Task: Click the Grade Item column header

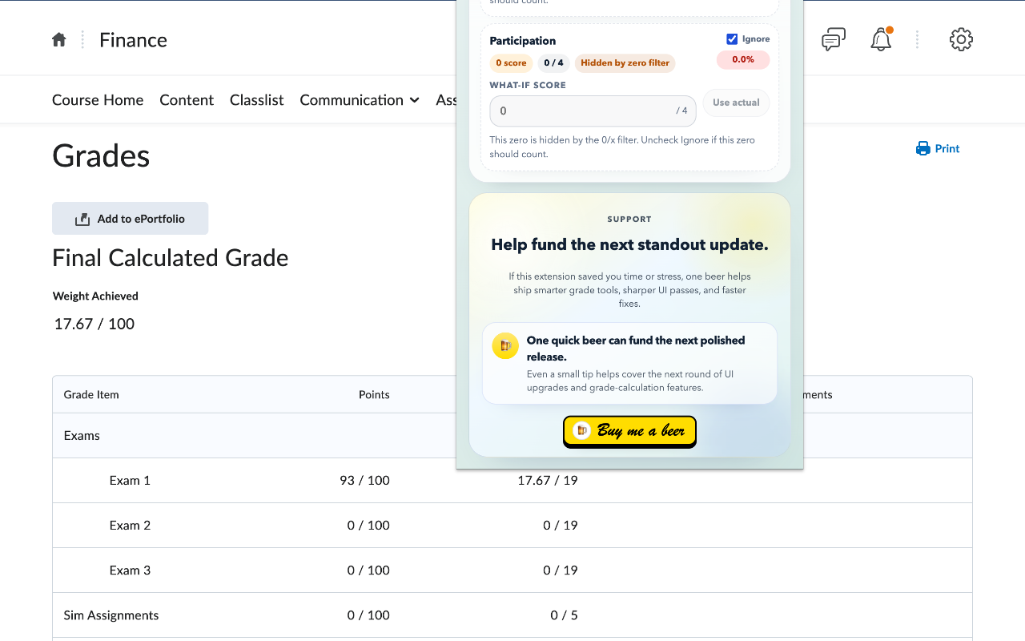Action: point(91,395)
